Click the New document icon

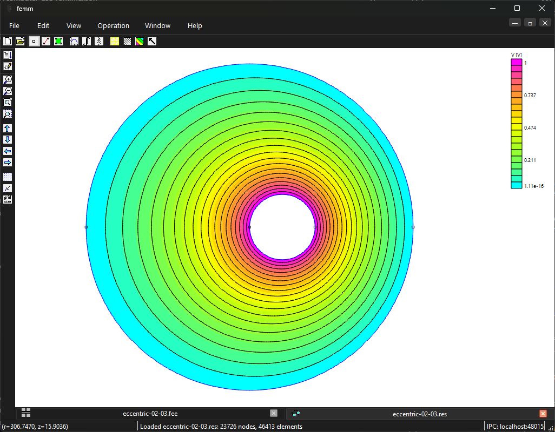point(8,42)
